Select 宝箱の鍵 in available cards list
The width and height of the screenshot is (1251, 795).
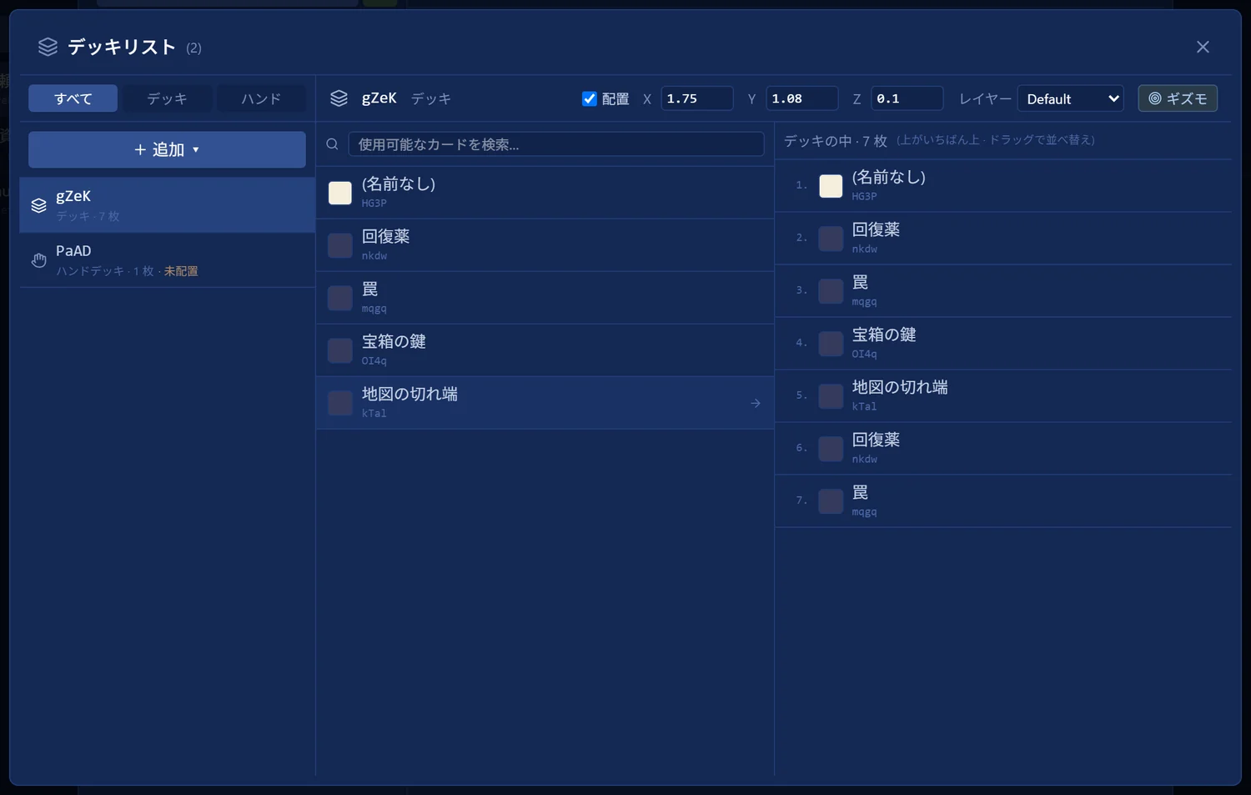pos(545,350)
